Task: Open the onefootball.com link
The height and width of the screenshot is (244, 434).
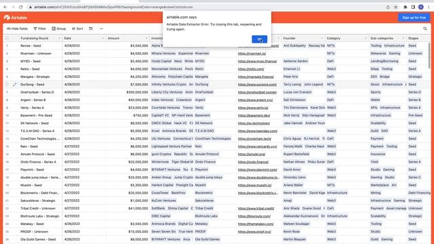Action: point(257,92)
